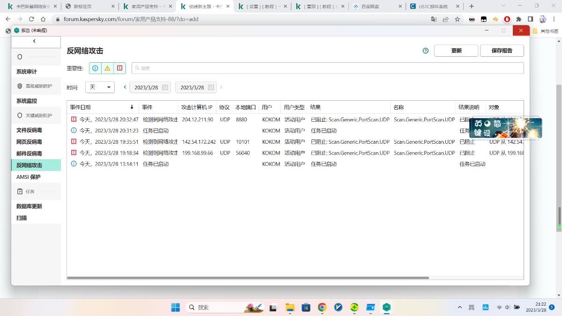Go to browser home page
The width and height of the screenshot is (562, 316).
point(43,19)
